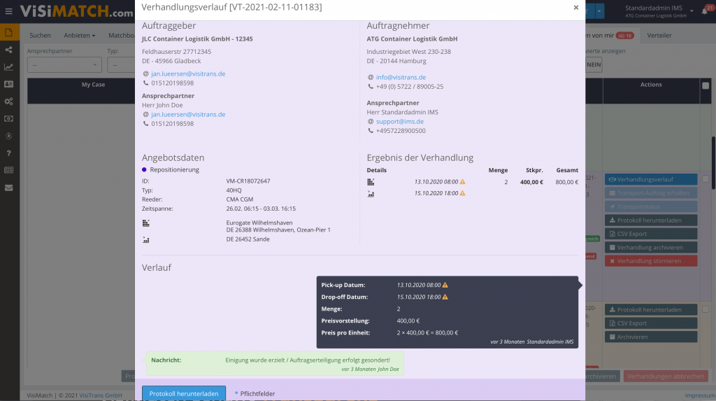Click the Gesamt amount 800,00 €
This screenshot has width=716, height=401.
click(566, 182)
